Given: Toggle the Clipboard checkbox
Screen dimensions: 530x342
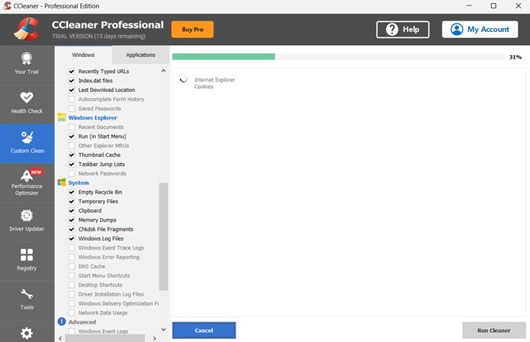Looking at the screenshot, I should coord(72,211).
